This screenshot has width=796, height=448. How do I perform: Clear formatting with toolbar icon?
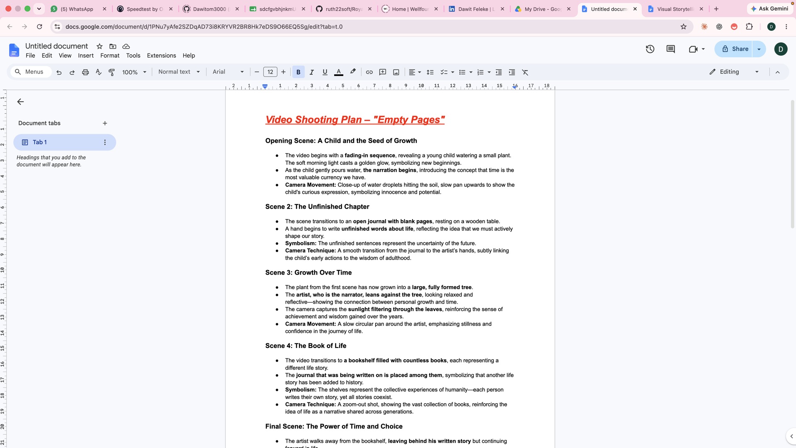(525, 72)
